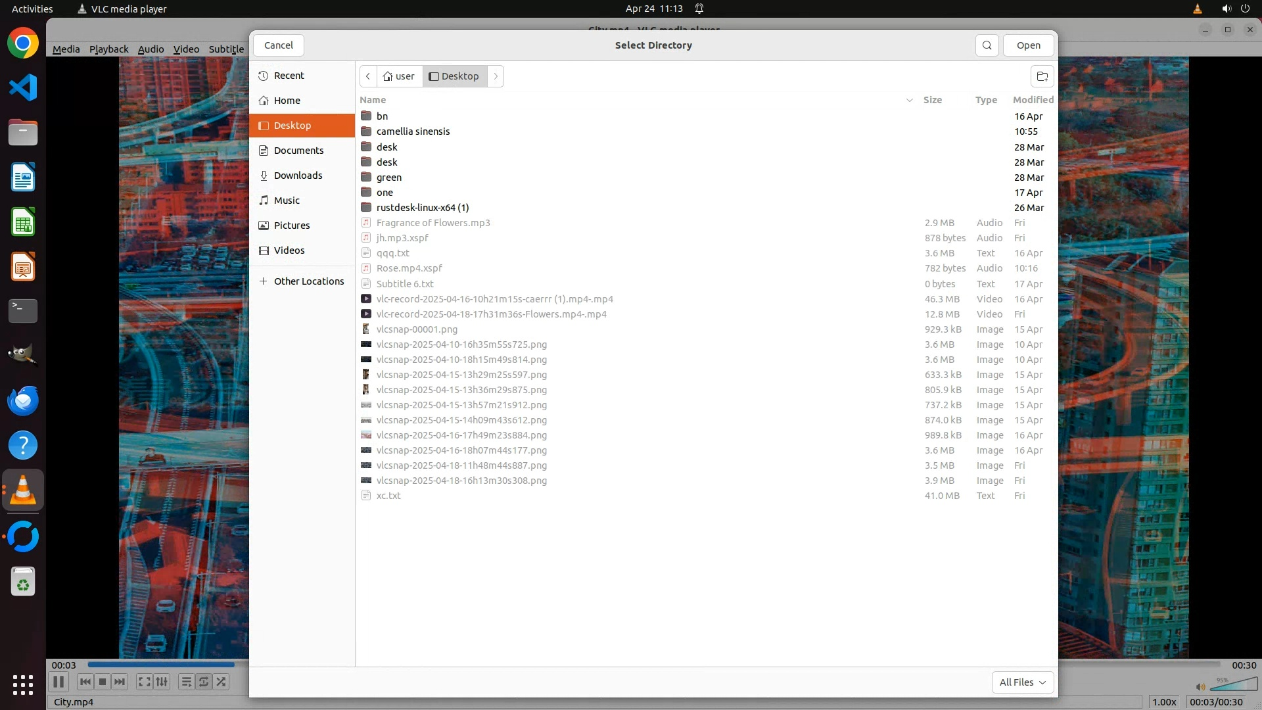This screenshot has width=1262, height=710.
Task: Click the stop playback button
Action: pos(103,682)
